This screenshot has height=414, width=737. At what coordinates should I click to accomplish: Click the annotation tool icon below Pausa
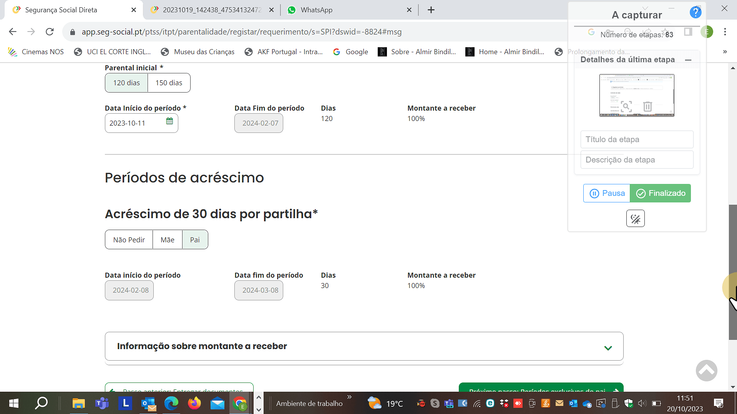(x=635, y=219)
